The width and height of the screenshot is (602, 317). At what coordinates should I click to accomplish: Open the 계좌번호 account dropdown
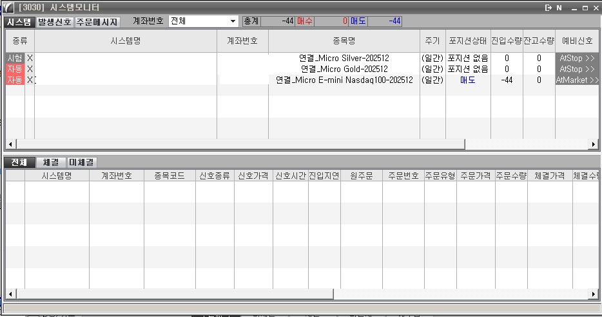point(233,21)
